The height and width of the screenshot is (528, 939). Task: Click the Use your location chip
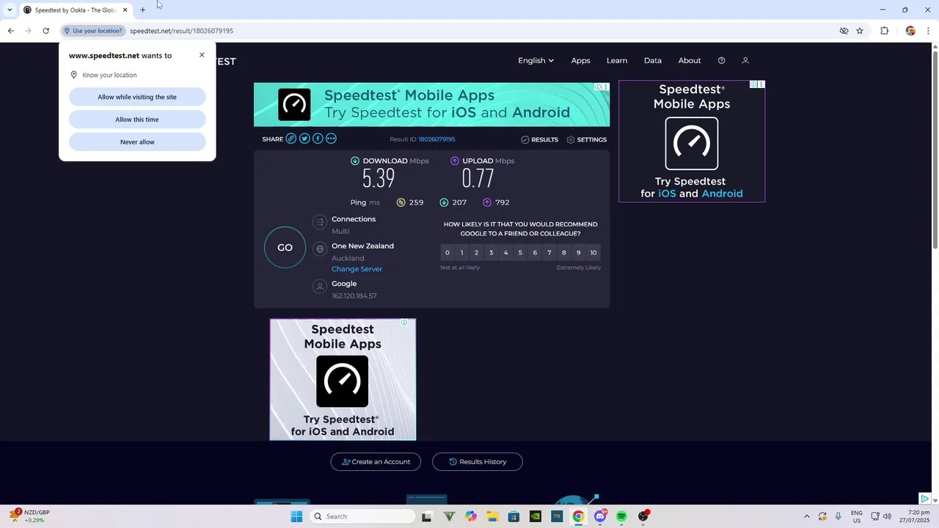coord(93,31)
